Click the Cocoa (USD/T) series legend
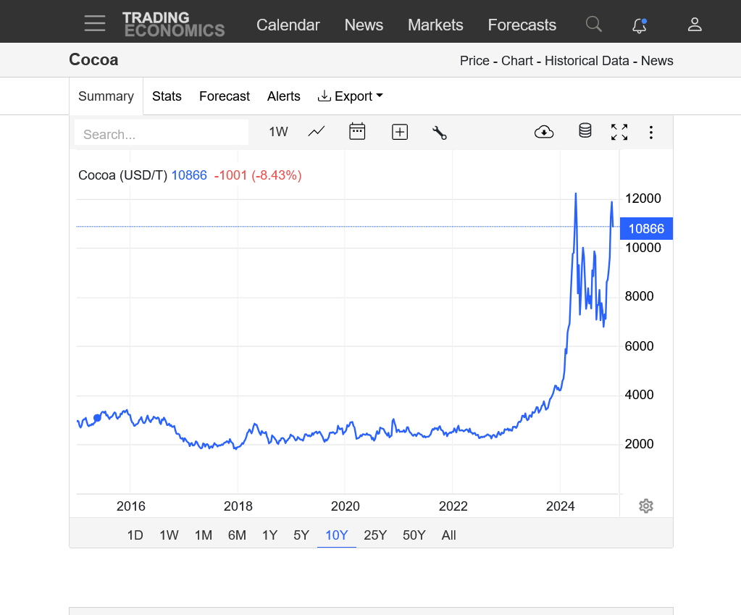 point(123,175)
